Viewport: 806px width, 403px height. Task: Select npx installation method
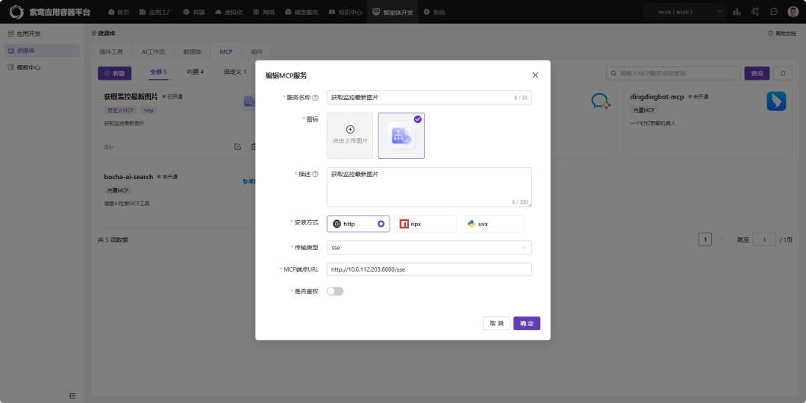coord(425,224)
